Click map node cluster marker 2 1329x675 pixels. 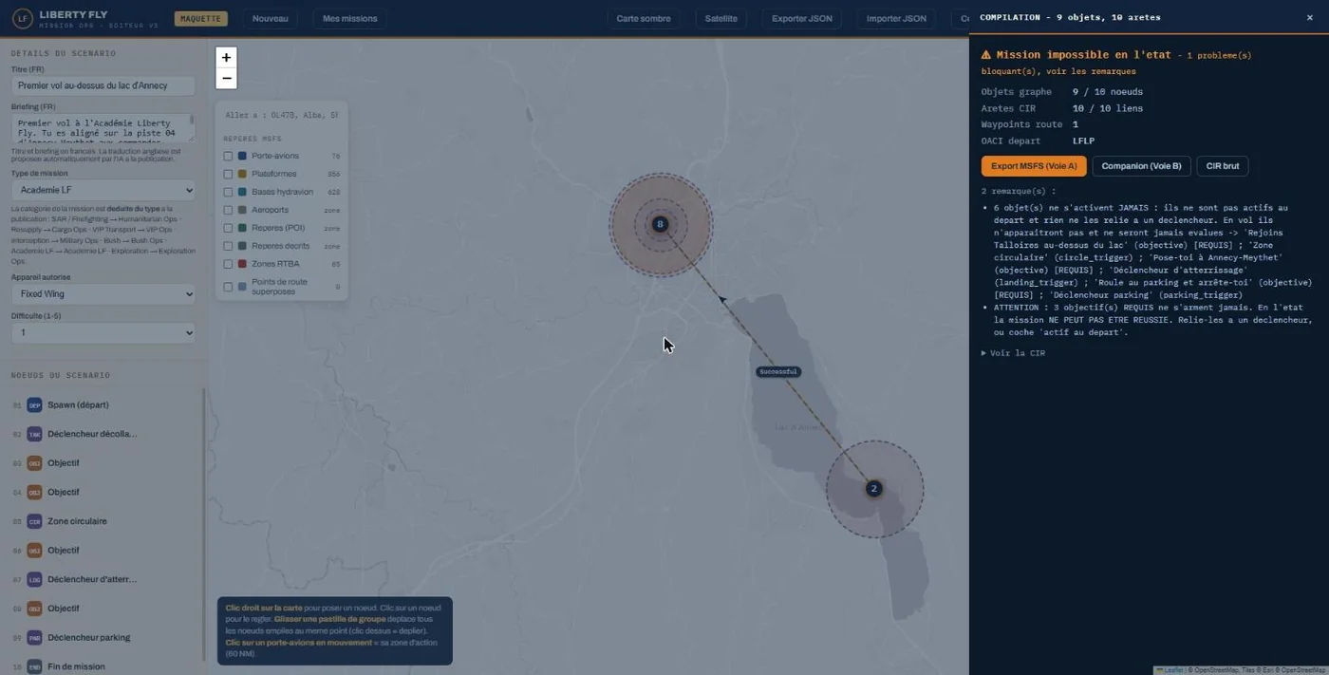[x=874, y=489]
